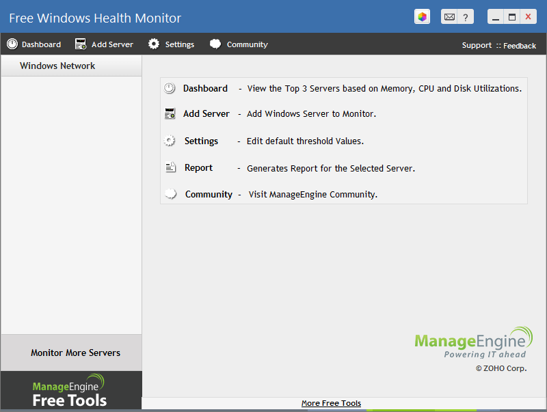Image resolution: width=547 pixels, height=412 pixels.
Task: Click the Settings gear icon beside 'Edit default threshold Values'
Action: pyautogui.click(x=170, y=141)
